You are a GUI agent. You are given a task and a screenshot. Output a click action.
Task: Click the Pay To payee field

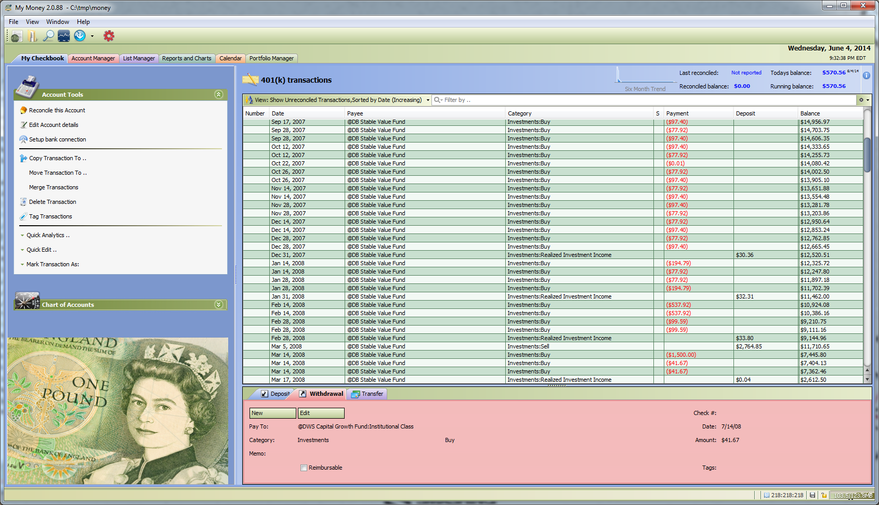pyautogui.click(x=356, y=426)
